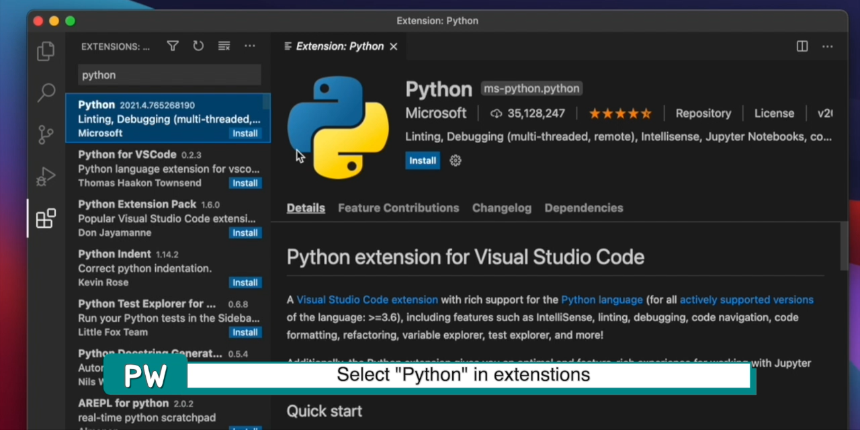This screenshot has width=860, height=430.
Task: Open the License link
Action: tap(774, 114)
